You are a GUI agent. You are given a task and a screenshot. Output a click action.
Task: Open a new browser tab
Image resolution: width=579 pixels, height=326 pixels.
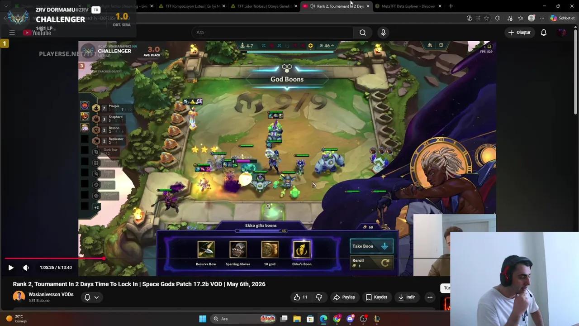point(451,6)
